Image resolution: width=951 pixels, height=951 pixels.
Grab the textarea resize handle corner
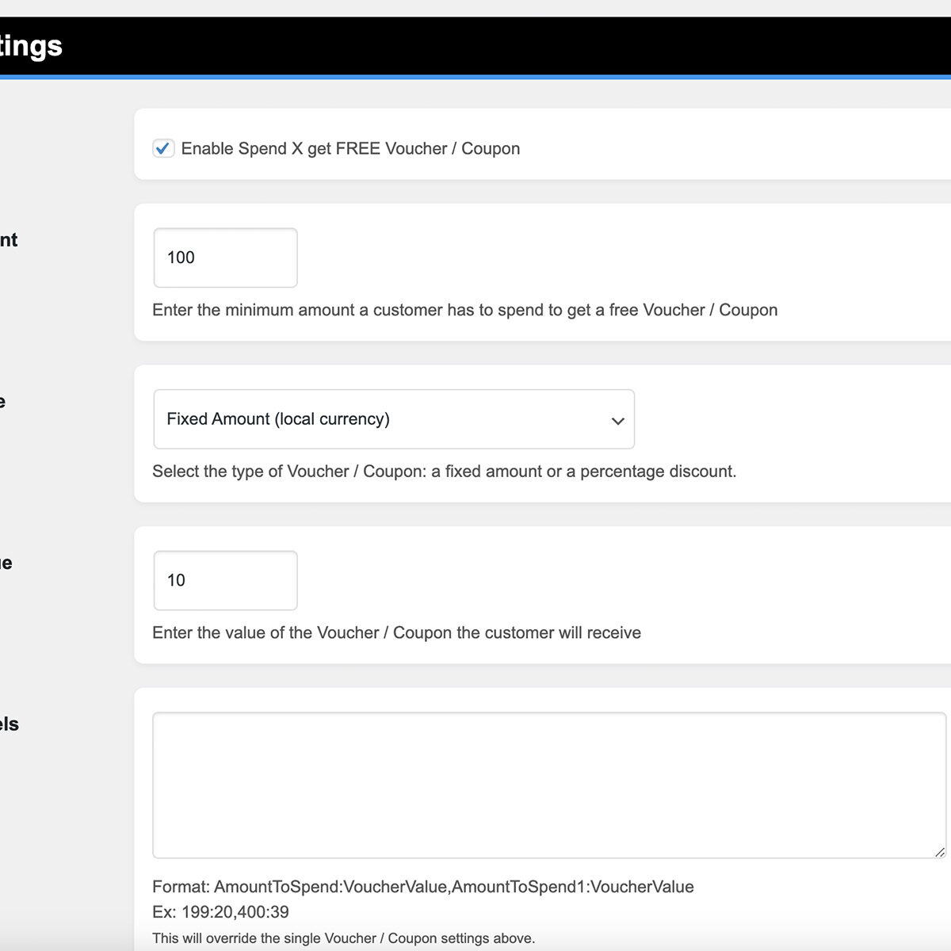point(939,852)
